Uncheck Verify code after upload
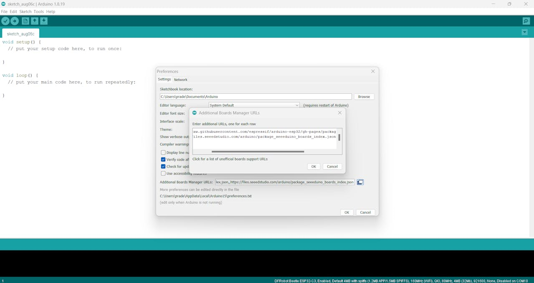The image size is (534, 283). 163,160
